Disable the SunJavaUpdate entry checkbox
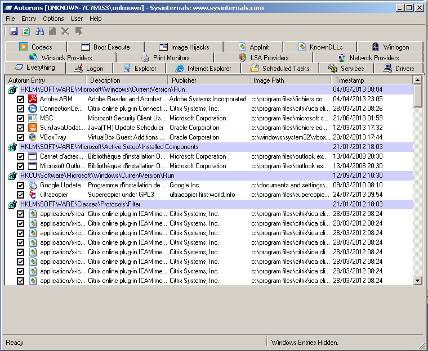Viewport: 428px width, 351px height. tap(21, 128)
